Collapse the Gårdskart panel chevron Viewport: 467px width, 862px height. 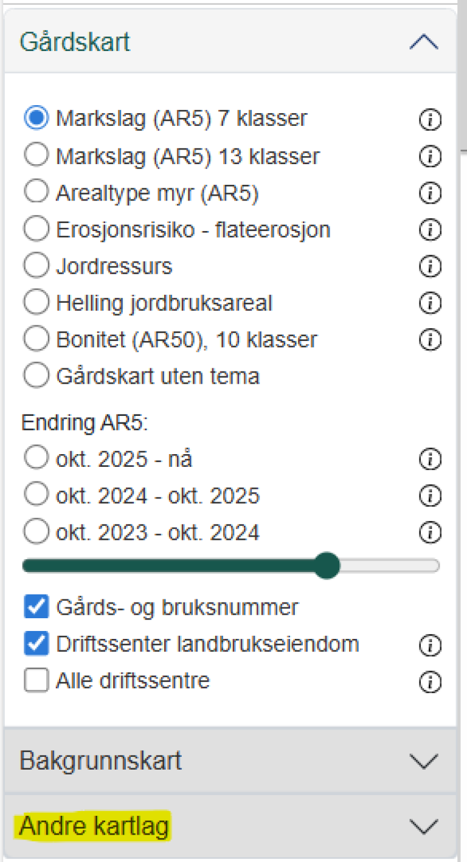[424, 43]
